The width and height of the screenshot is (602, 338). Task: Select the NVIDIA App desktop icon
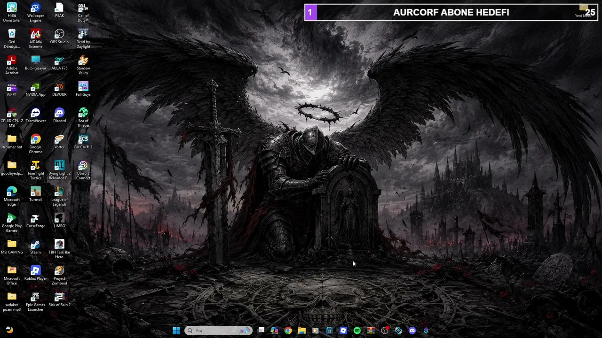pos(36,89)
